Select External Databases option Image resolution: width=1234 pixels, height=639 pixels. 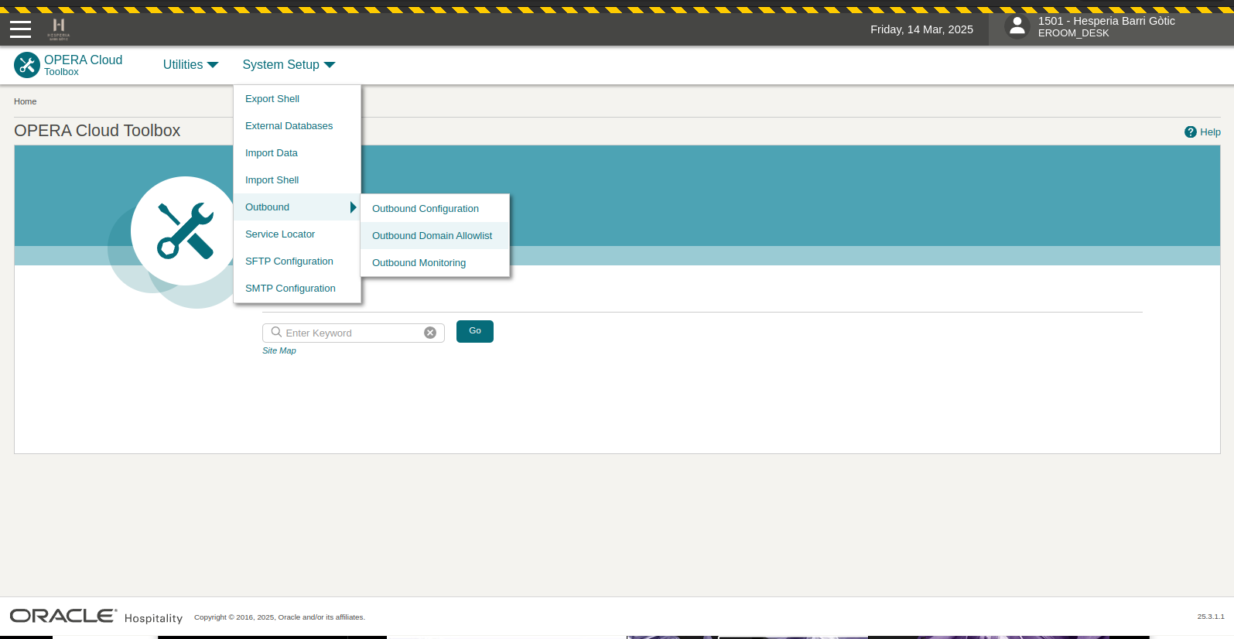click(x=289, y=126)
